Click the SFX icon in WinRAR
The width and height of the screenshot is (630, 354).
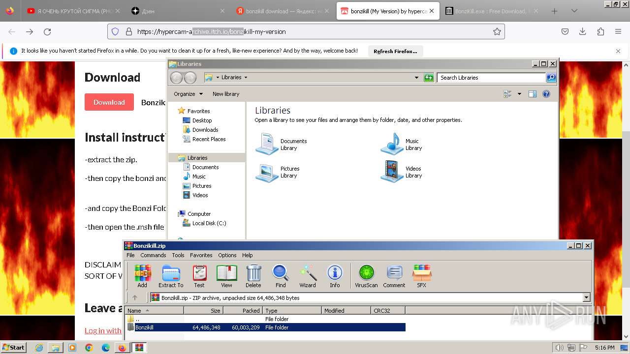[x=422, y=276]
